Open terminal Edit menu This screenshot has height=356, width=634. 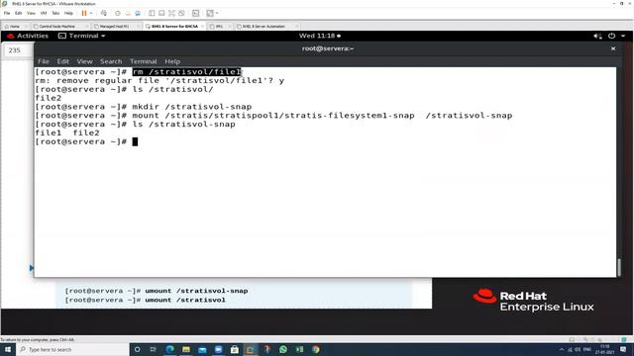click(62, 61)
